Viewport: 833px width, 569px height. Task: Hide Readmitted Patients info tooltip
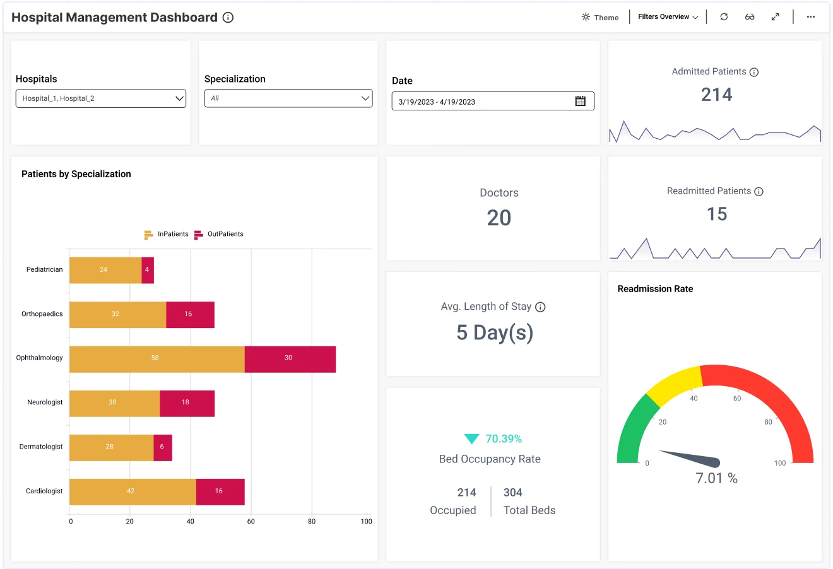tap(759, 191)
